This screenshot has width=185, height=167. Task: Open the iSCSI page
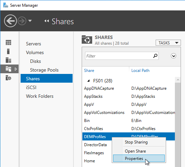point(31,87)
